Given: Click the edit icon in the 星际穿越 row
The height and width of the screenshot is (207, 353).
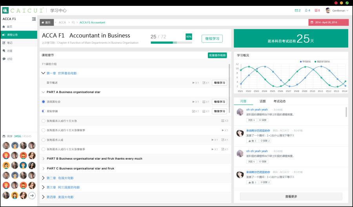Looking at the screenshot, I should click(x=193, y=112).
